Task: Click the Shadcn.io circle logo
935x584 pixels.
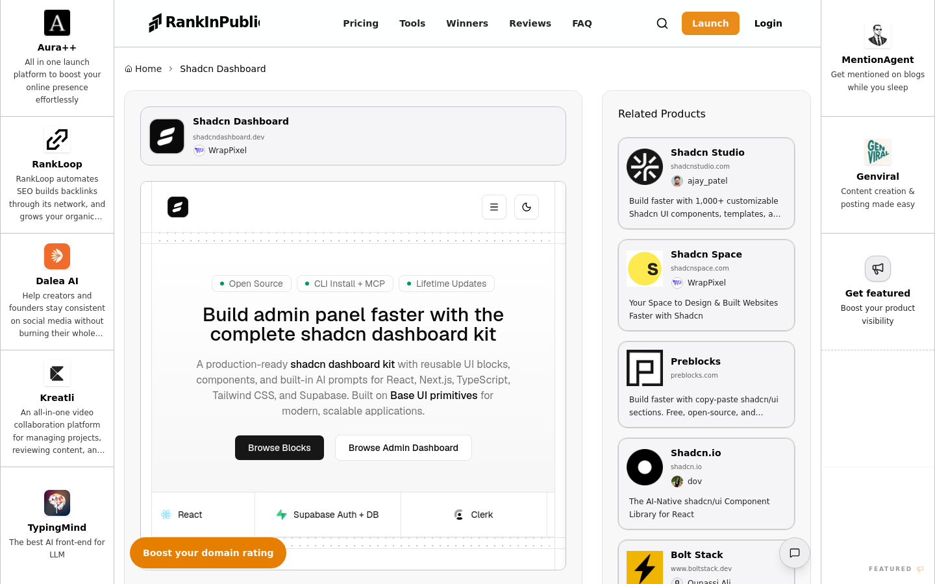Action: point(645,467)
